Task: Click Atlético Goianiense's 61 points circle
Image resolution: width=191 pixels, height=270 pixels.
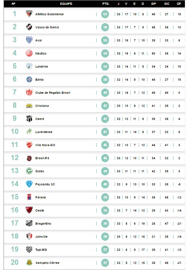Action: 105,14
